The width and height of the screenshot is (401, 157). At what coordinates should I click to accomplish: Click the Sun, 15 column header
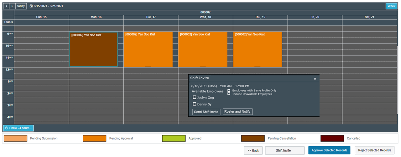point(41,17)
